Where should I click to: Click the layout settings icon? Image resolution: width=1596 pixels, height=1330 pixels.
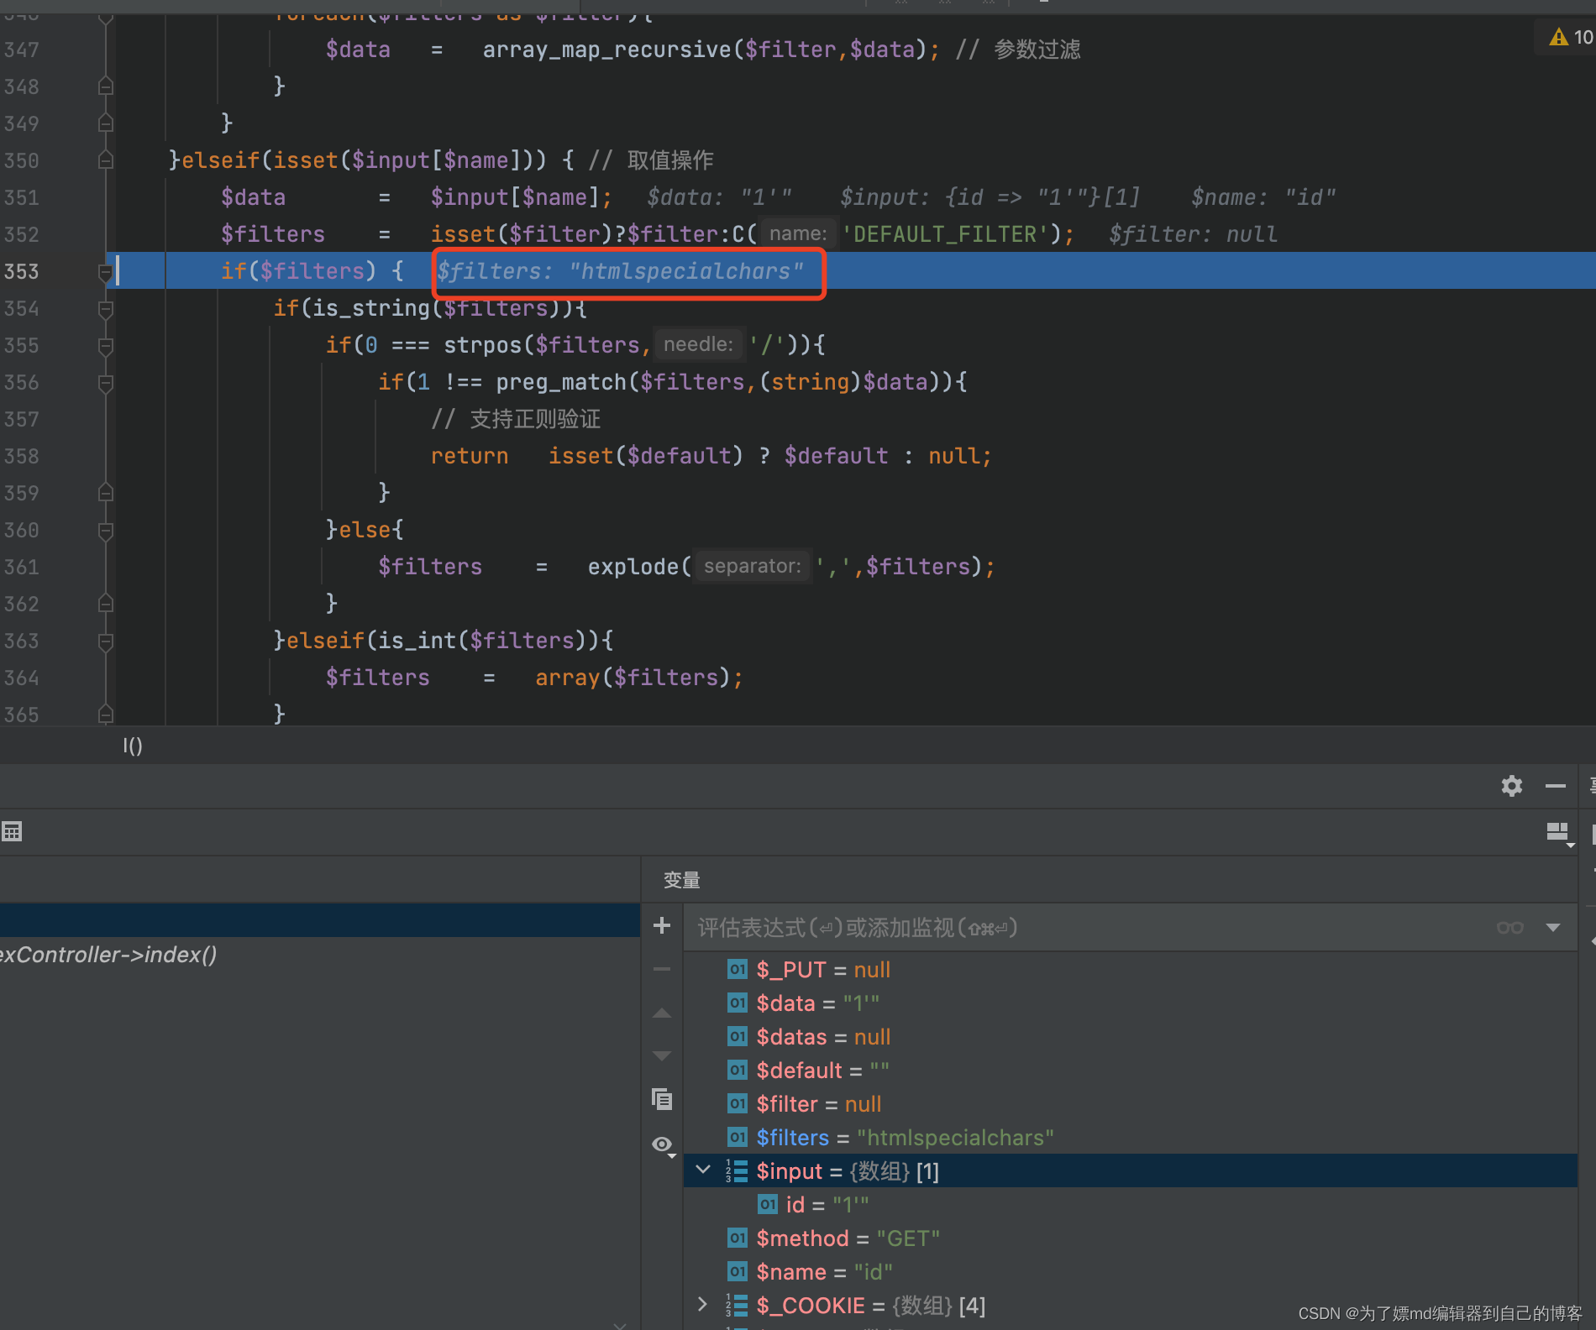tap(1559, 832)
